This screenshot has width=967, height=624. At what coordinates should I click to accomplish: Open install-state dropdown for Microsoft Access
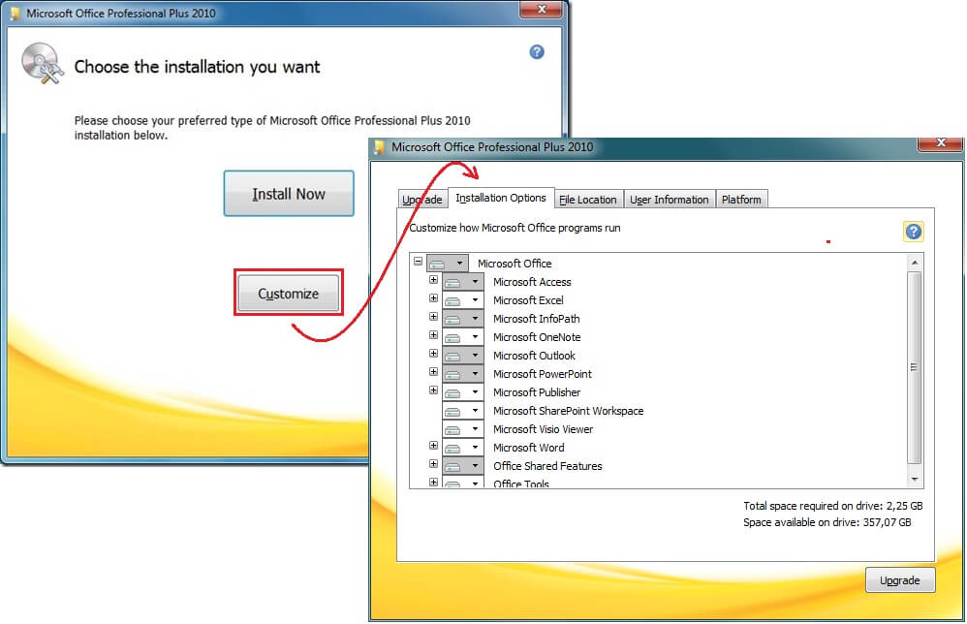pyautogui.click(x=462, y=282)
